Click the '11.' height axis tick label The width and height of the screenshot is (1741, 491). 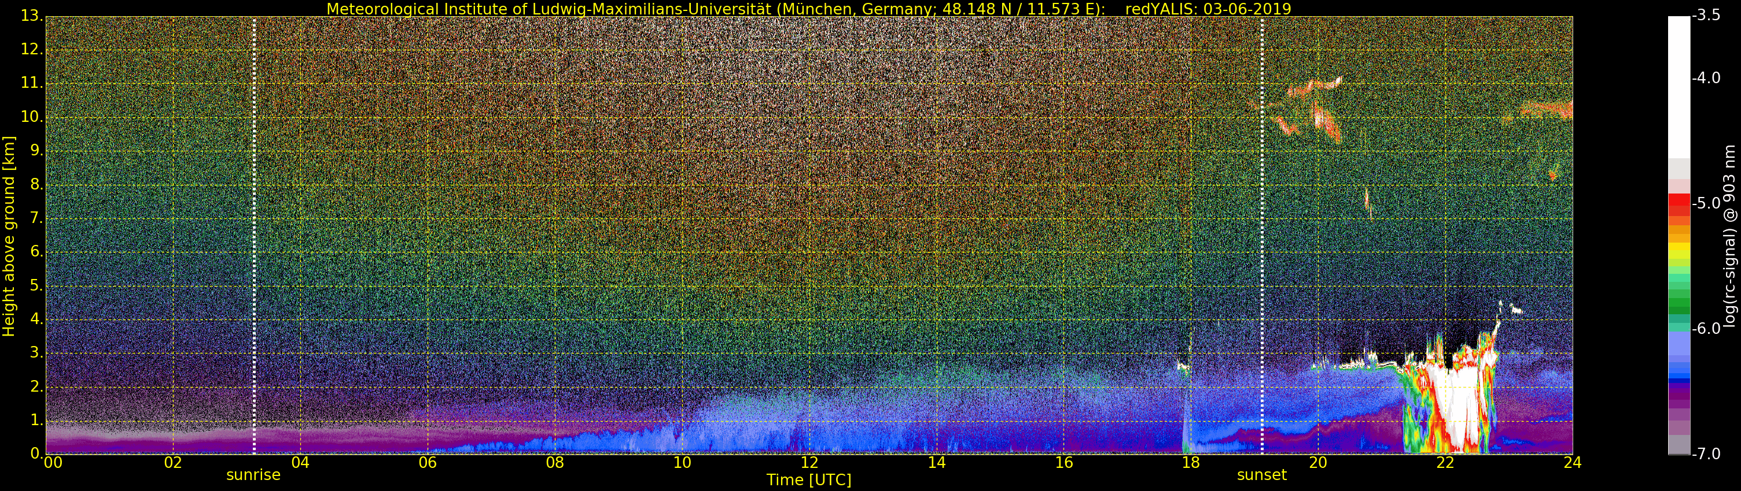click(32, 83)
